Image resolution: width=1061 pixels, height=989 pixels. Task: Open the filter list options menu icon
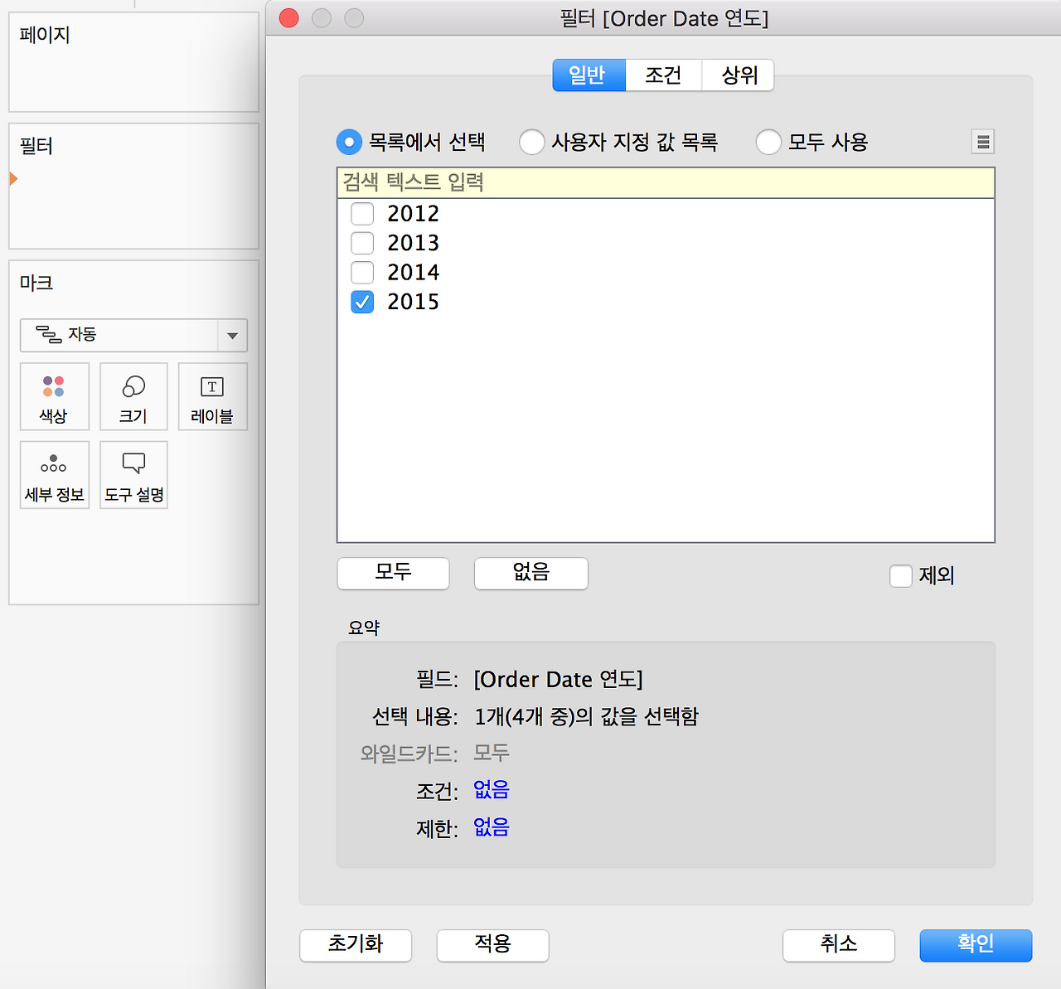tap(982, 142)
